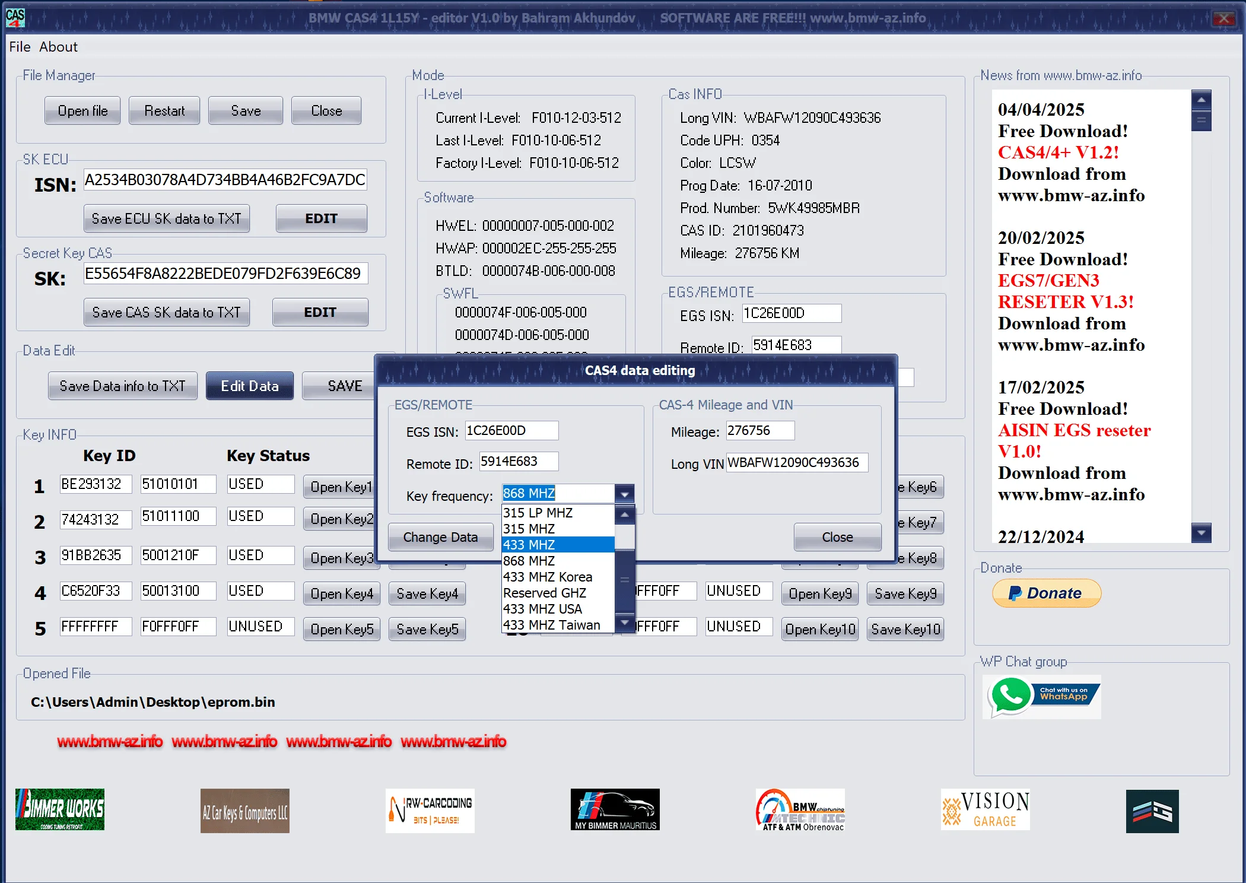1246x883 pixels.
Task: Click the ISN value field
Action: coord(225,180)
